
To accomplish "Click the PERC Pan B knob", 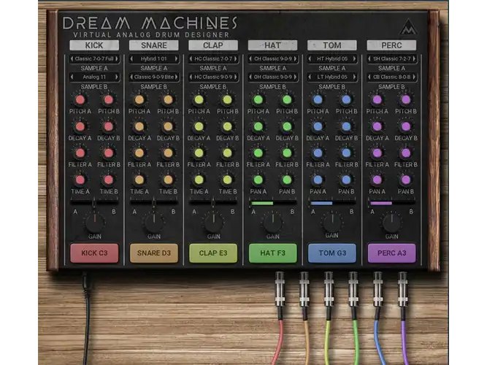I will (406, 180).
